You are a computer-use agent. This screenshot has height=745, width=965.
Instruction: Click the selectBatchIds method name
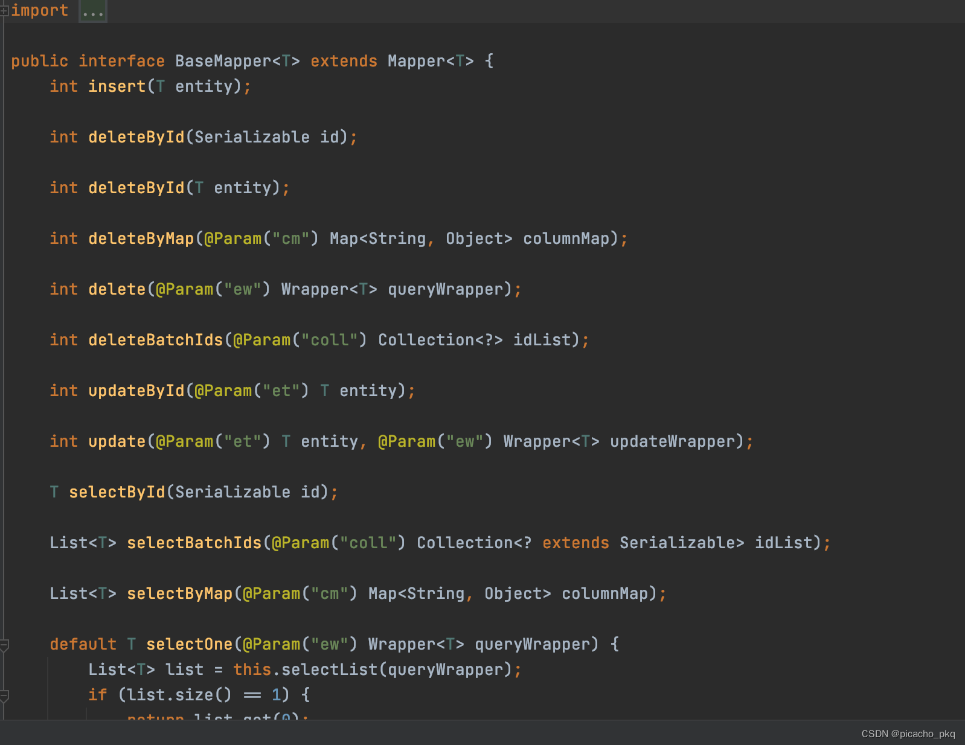(x=194, y=543)
